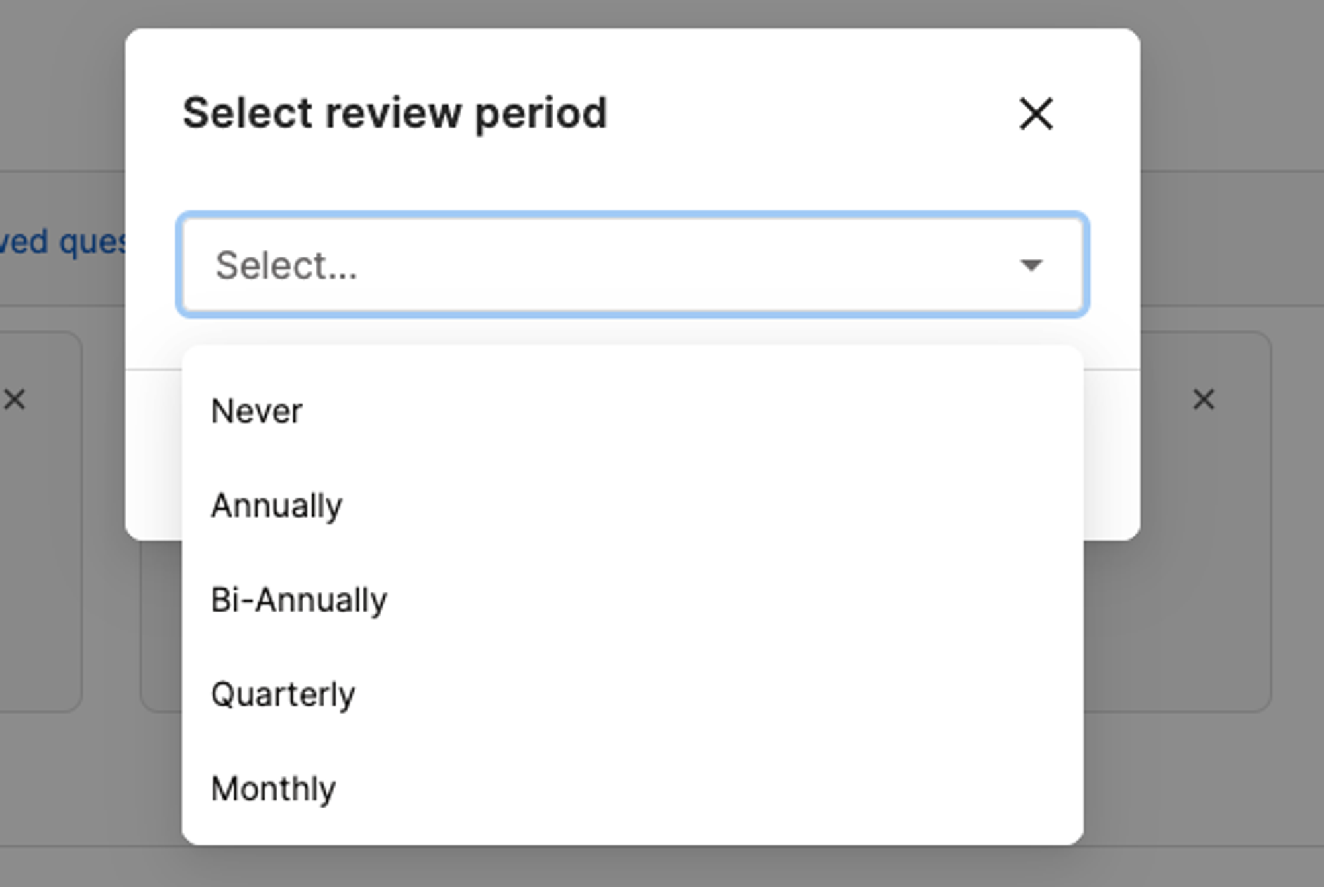This screenshot has width=1324, height=887.
Task: Collapse the review period options list
Action: (1031, 265)
